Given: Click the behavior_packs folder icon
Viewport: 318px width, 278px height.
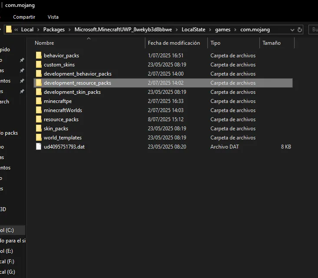Looking at the screenshot, I should [39, 56].
